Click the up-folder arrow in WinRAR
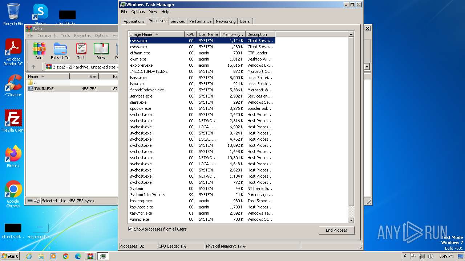 pyautogui.click(x=33, y=67)
